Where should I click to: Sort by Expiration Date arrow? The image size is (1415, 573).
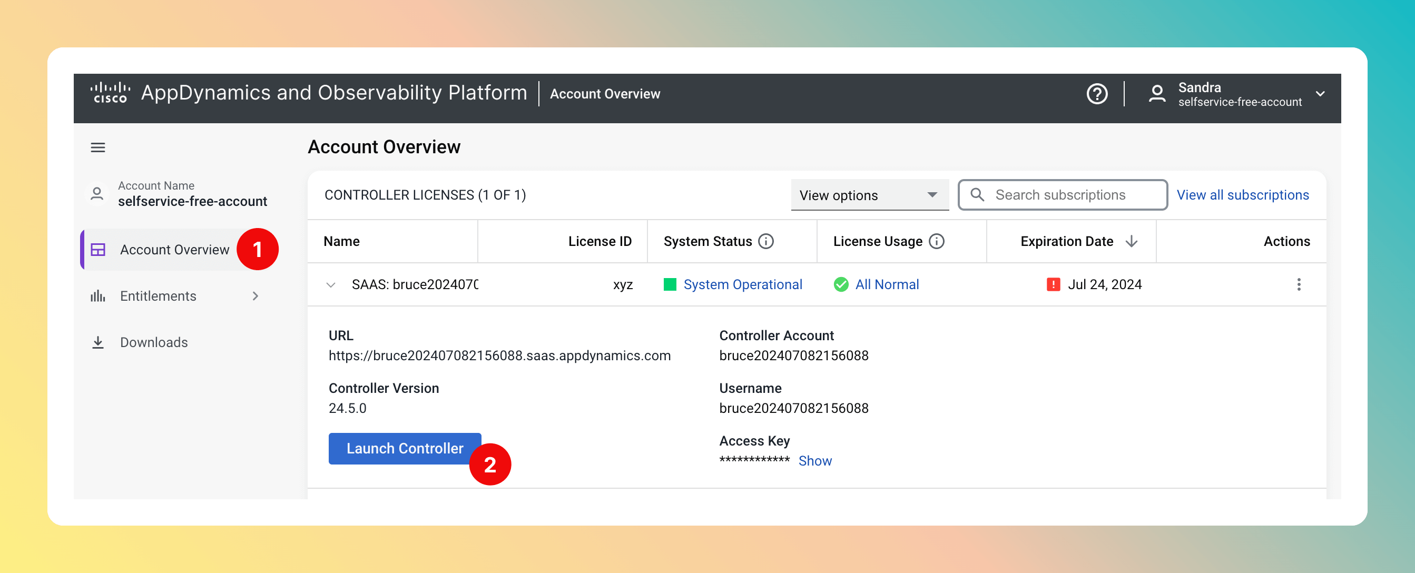pos(1131,241)
